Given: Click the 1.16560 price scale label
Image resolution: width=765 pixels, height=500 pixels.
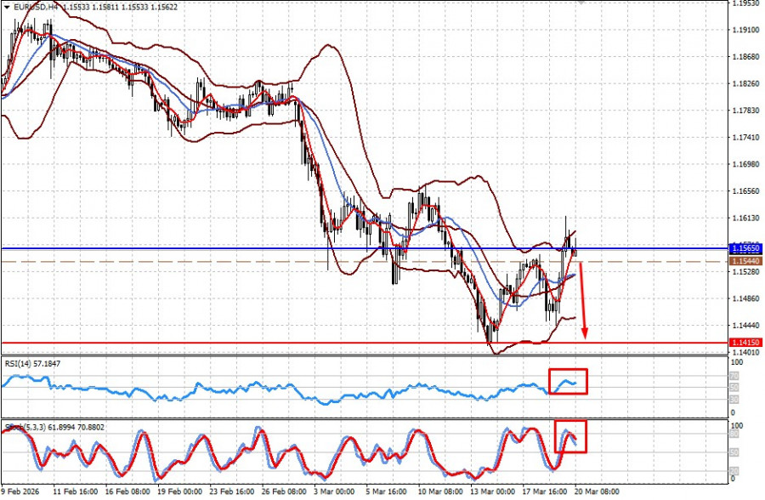Looking at the screenshot, I should coord(746,191).
